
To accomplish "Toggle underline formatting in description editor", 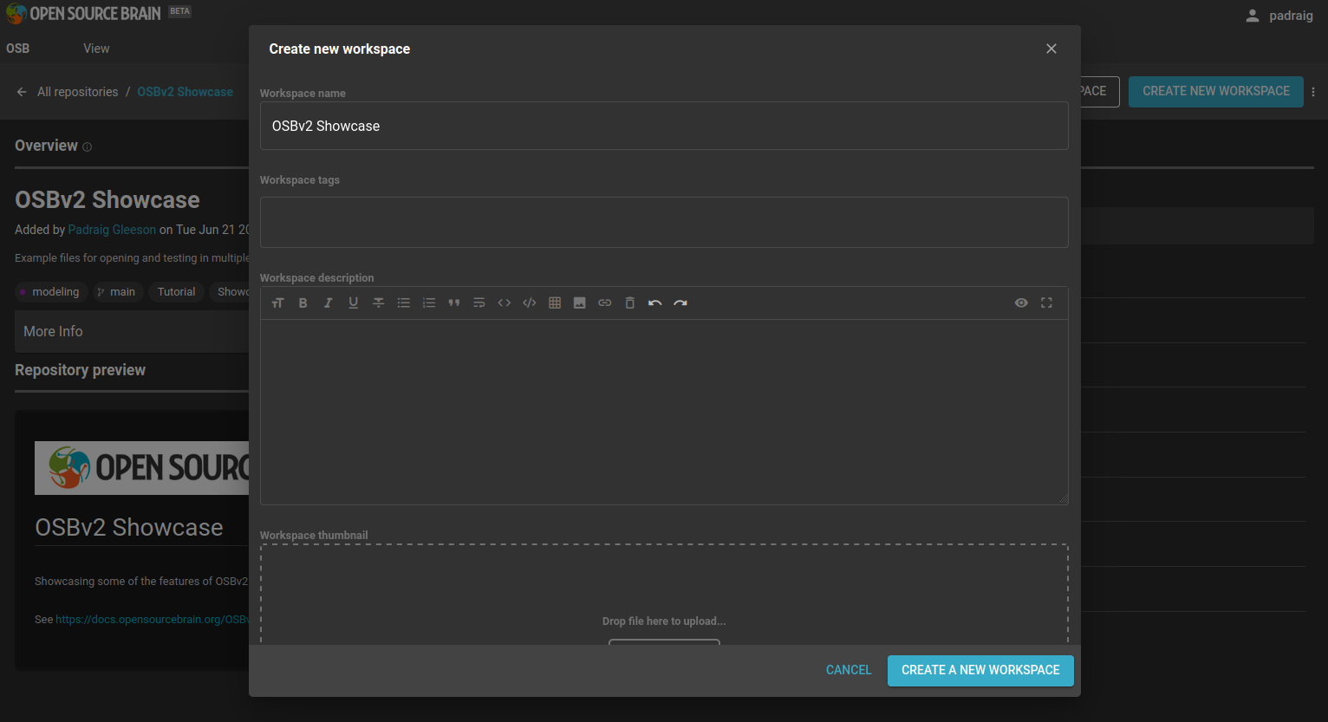I will point(353,303).
